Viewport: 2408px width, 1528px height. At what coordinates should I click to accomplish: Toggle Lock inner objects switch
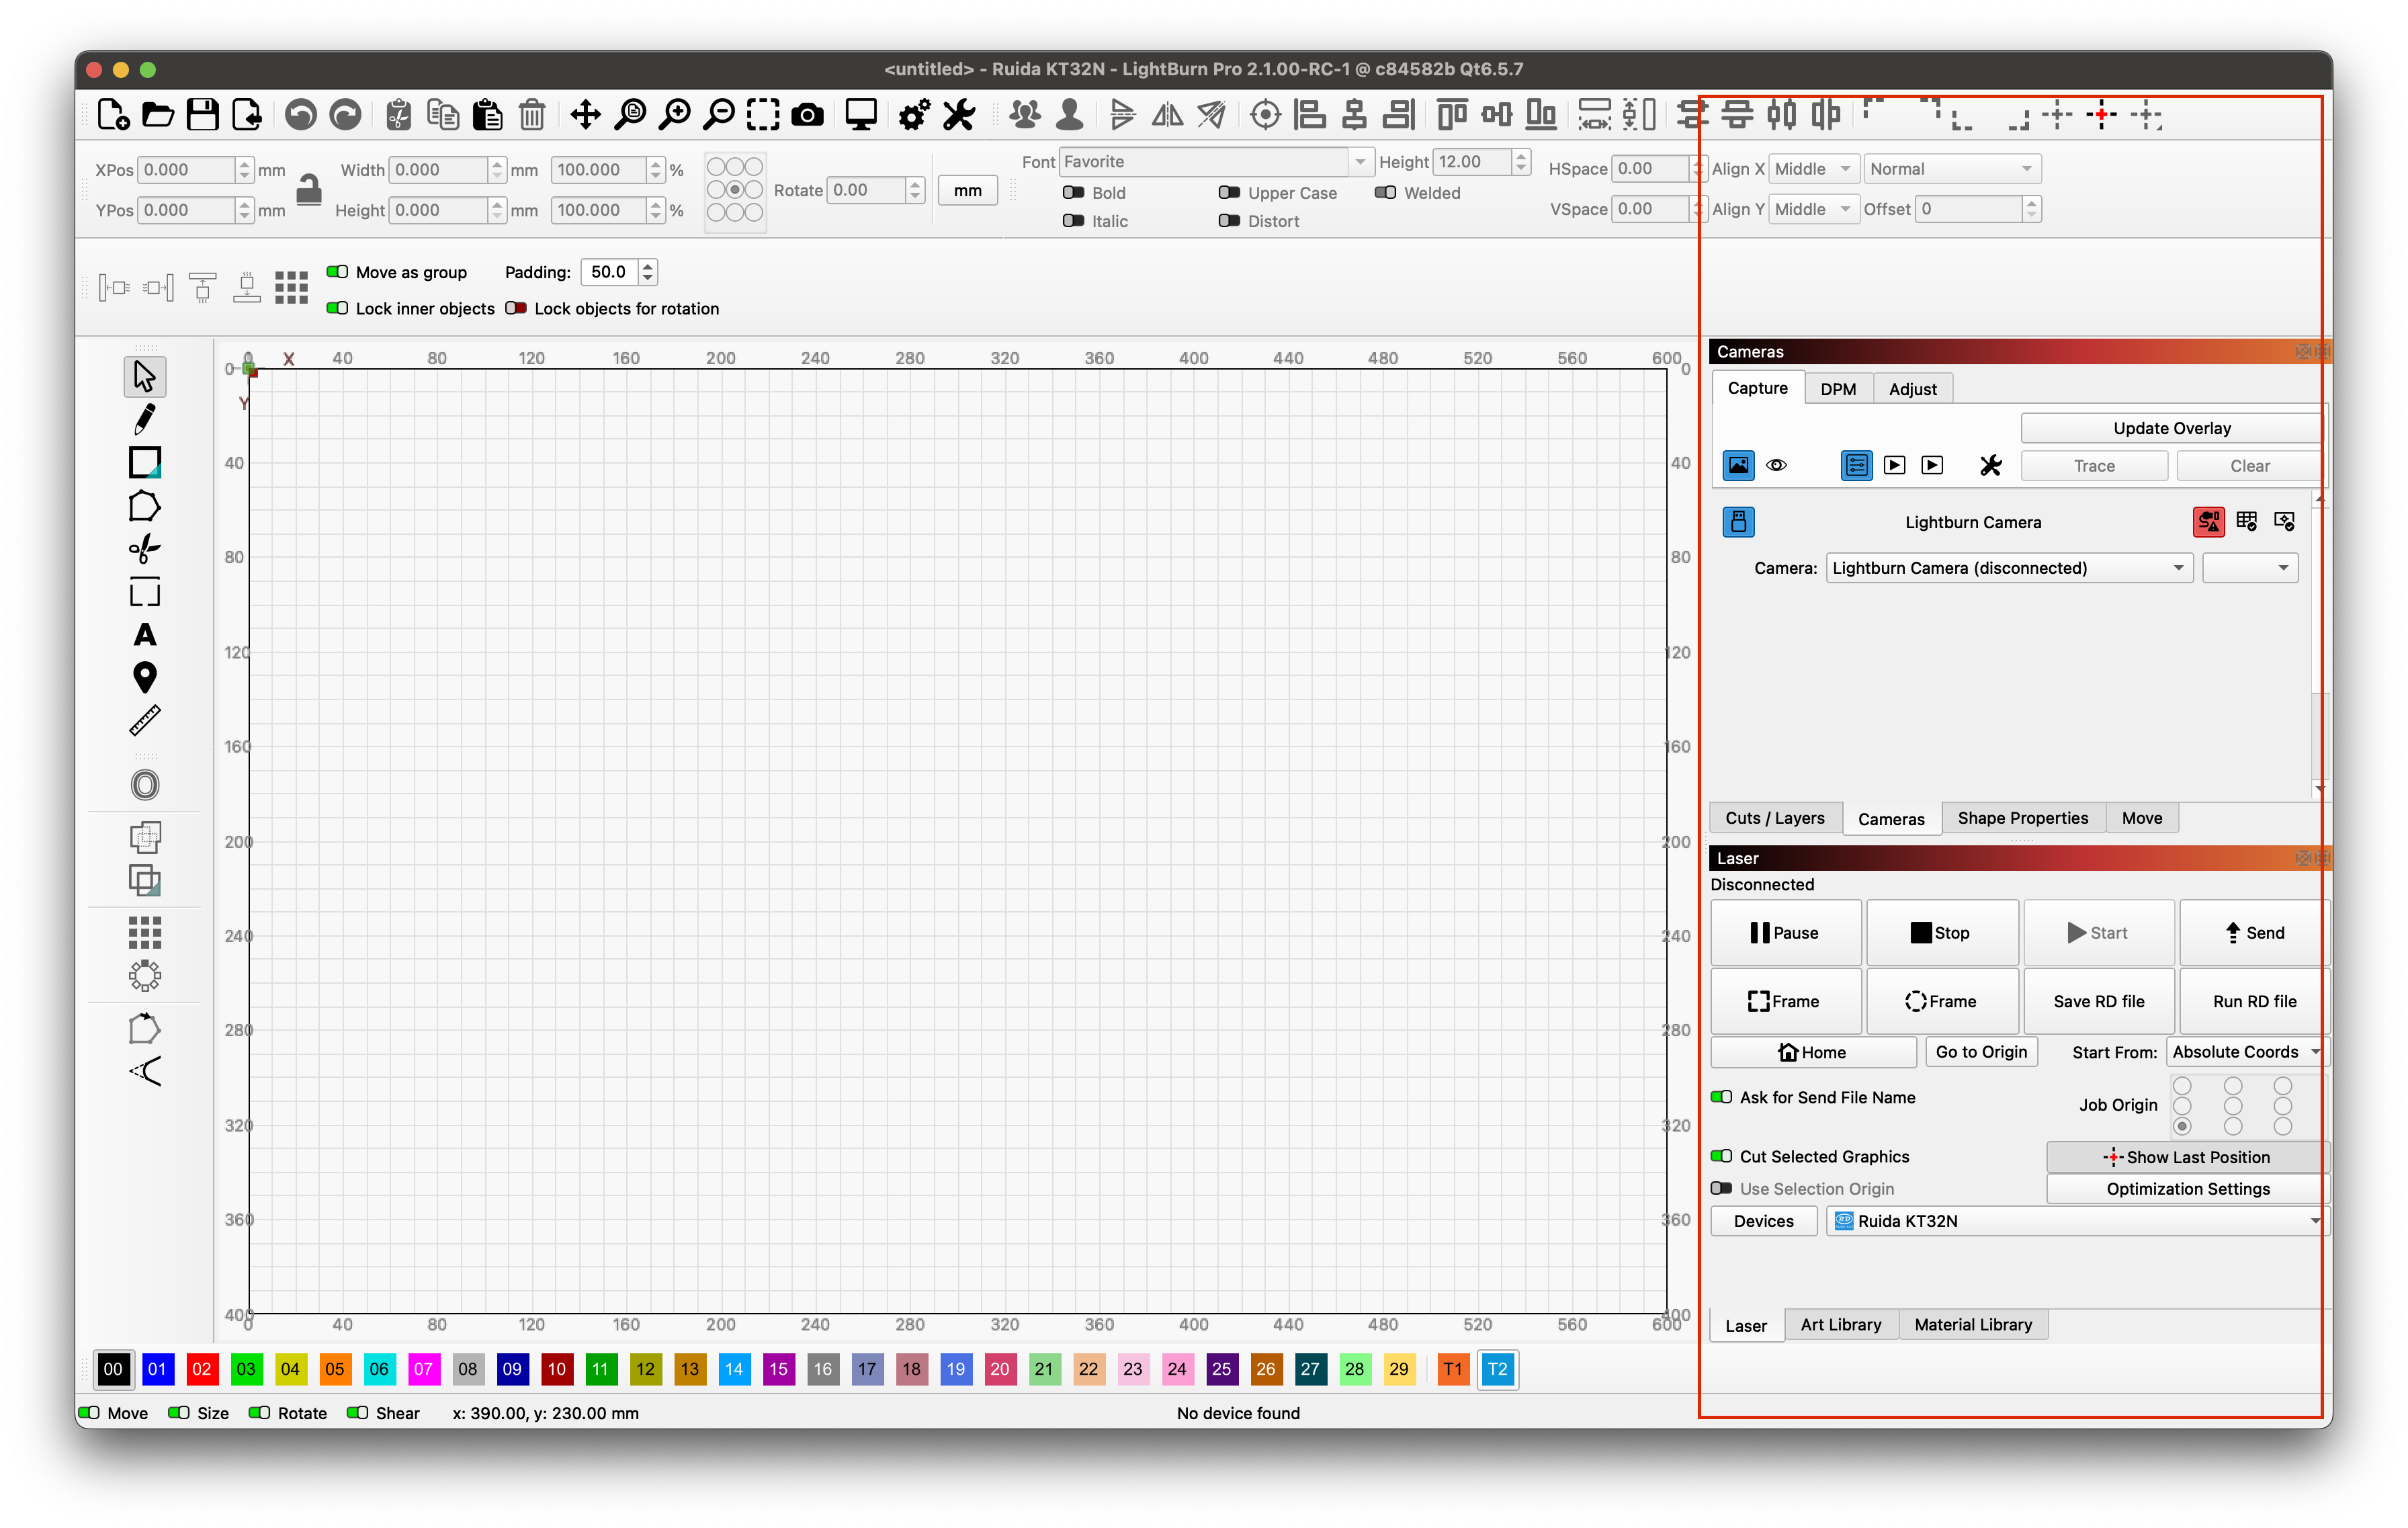[x=337, y=309]
